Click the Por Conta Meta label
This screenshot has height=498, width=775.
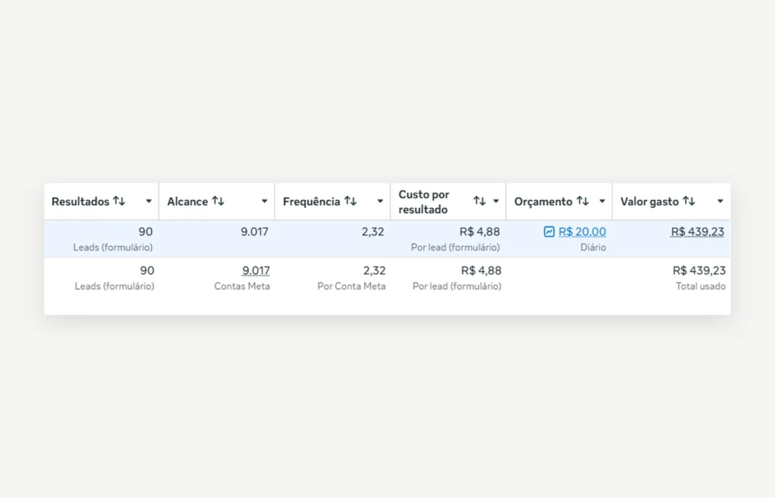pyautogui.click(x=351, y=286)
